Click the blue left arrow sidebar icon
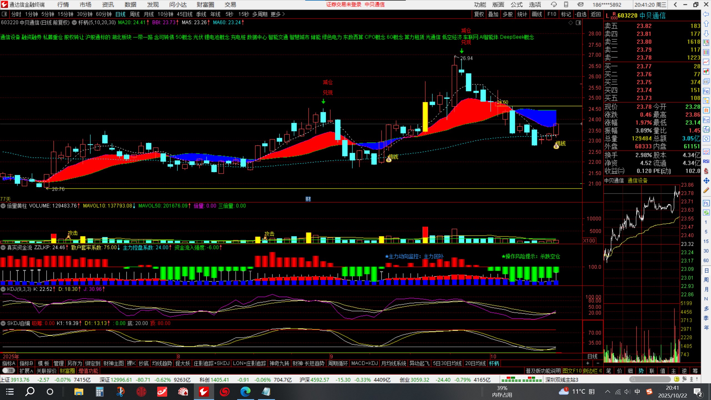 point(706,14)
